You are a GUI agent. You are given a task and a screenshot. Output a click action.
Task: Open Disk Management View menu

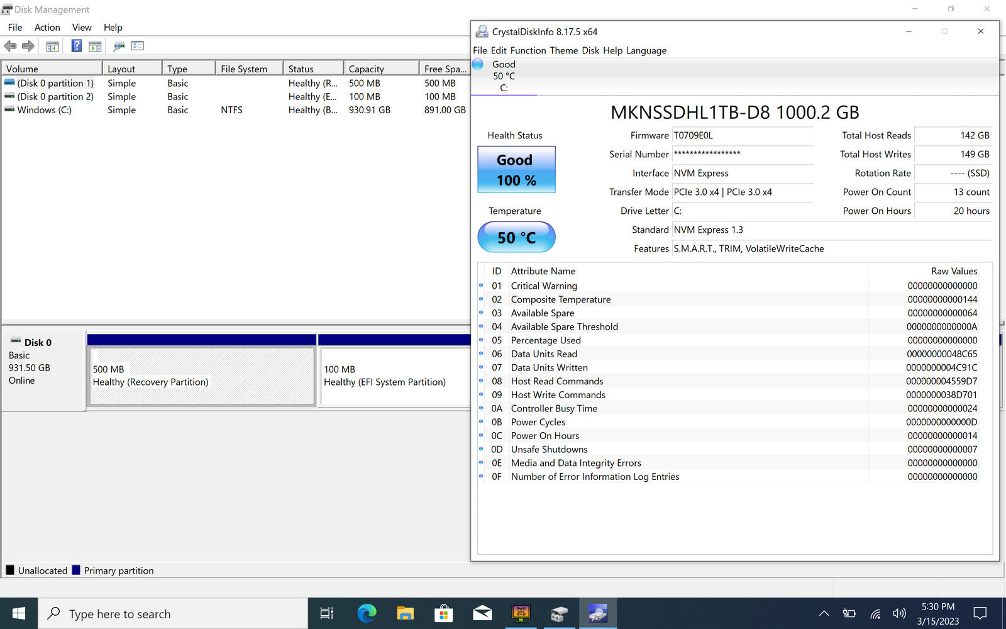click(x=82, y=27)
